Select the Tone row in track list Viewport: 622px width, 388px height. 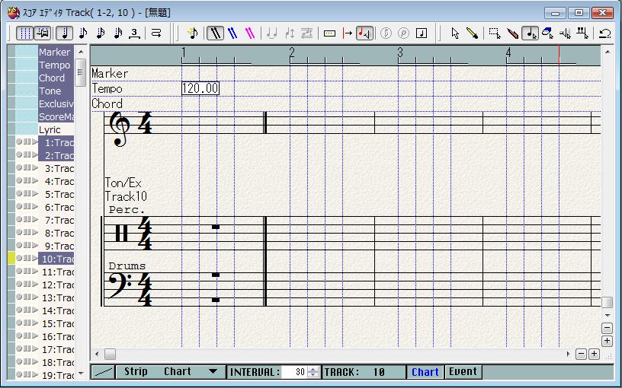pos(56,91)
